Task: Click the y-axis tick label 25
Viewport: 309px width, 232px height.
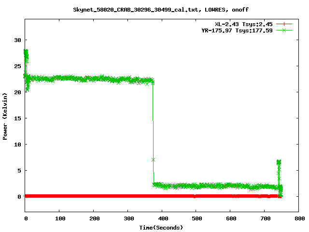Action: pos(17,66)
